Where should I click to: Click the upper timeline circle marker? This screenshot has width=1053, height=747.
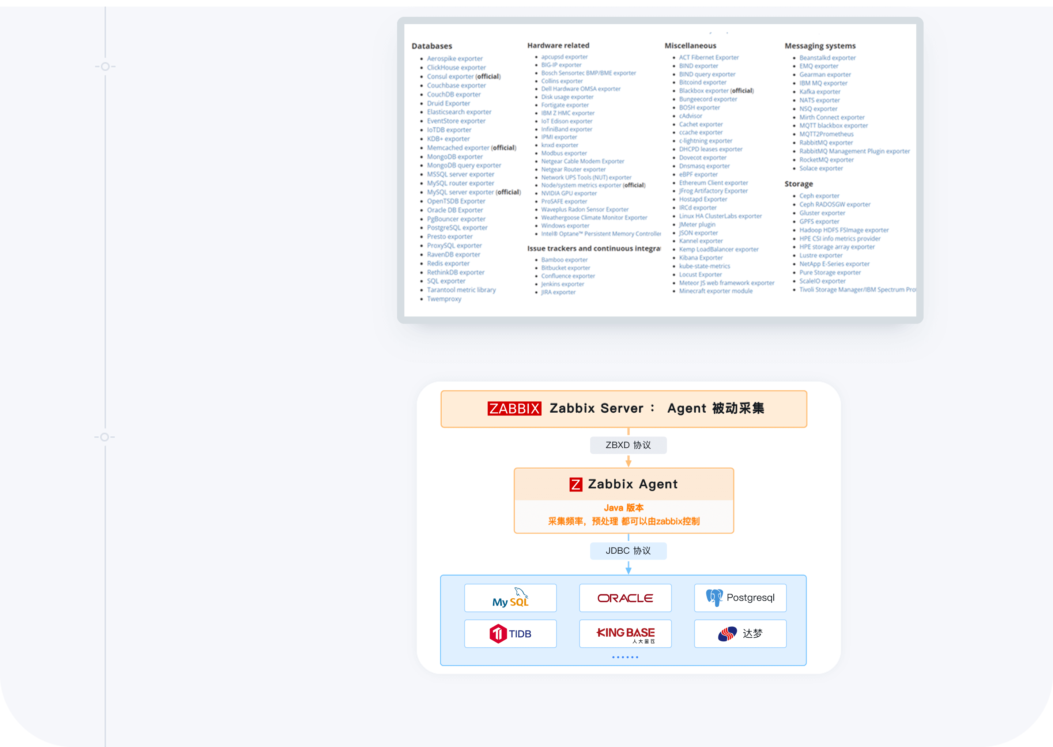click(105, 67)
